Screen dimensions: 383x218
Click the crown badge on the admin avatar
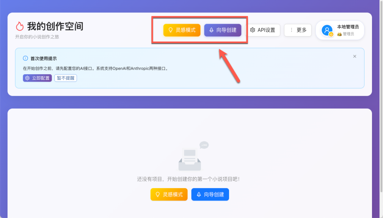pos(331,34)
